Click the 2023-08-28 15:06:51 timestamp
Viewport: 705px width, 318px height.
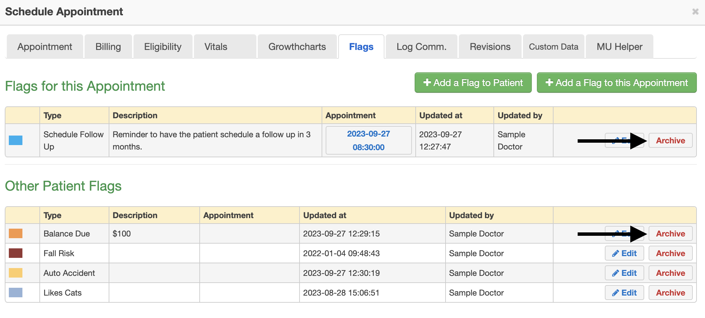[x=341, y=293]
